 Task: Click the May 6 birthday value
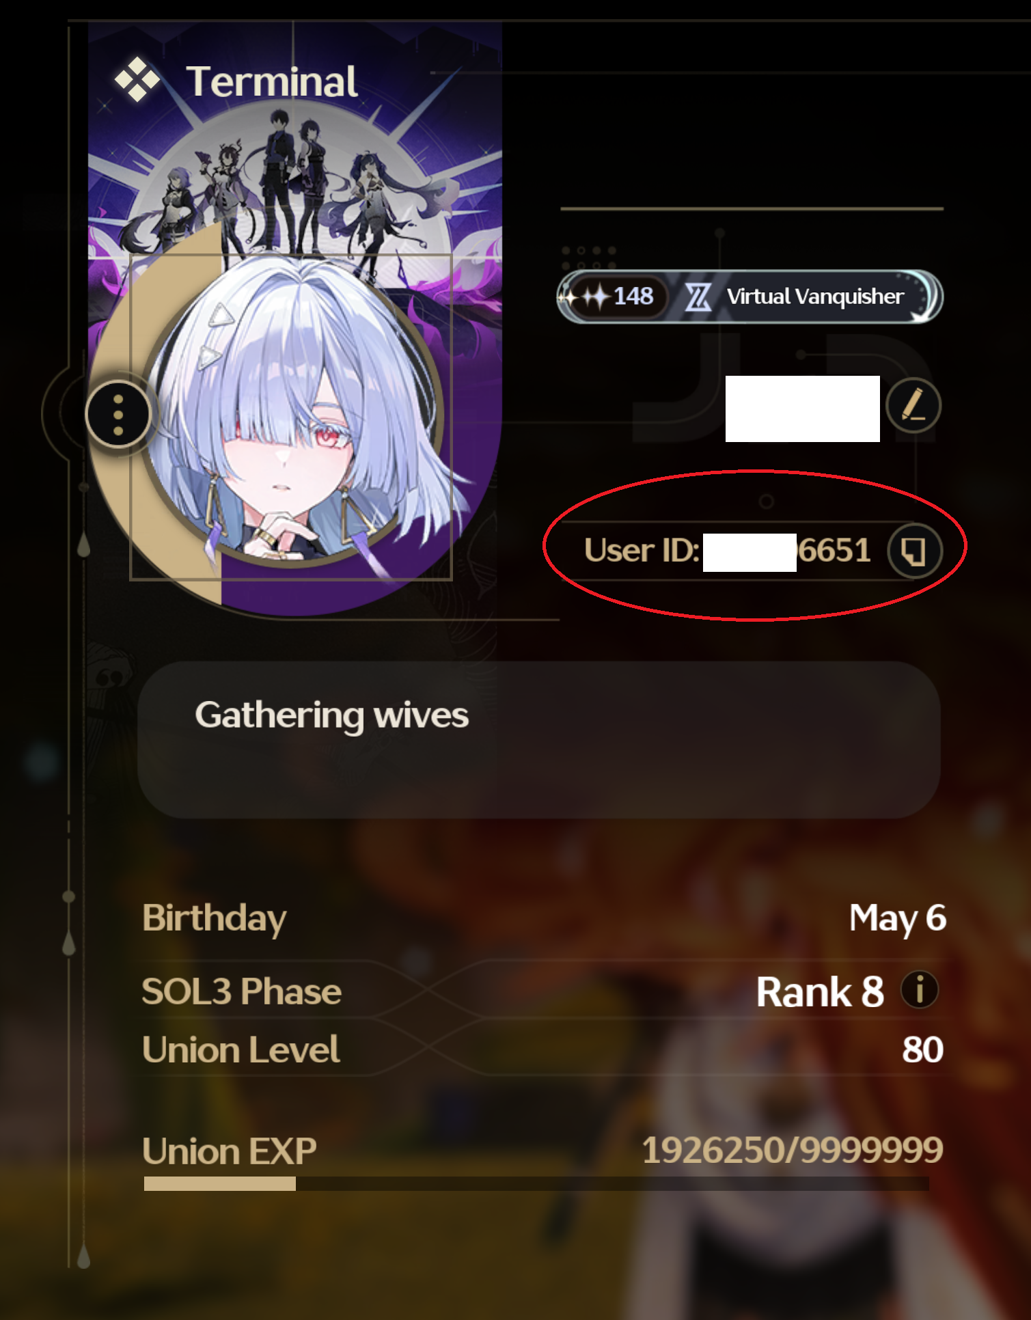point(897,918)
